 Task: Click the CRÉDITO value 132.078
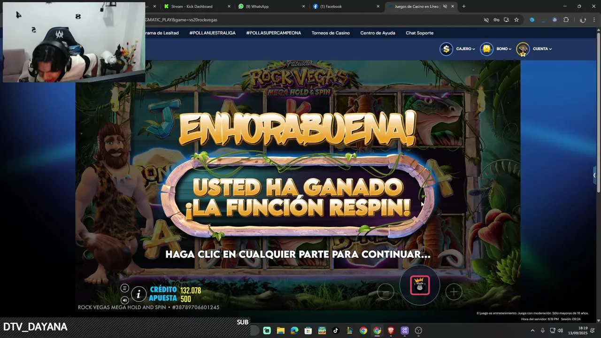click(x=191, y=291)
